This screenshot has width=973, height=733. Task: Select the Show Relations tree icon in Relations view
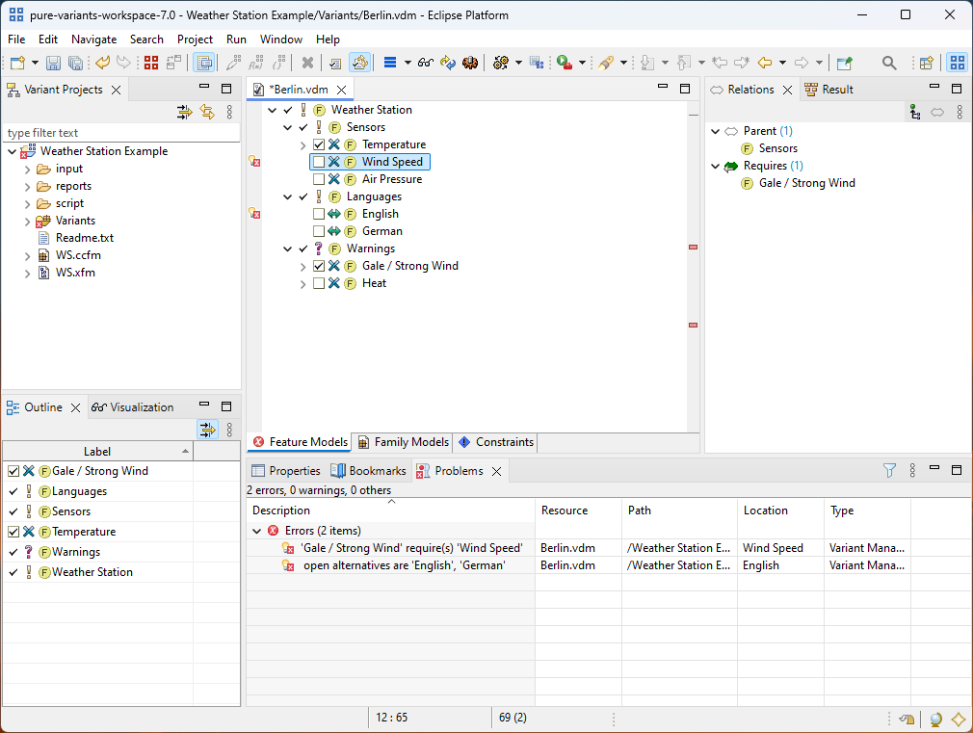913,111
